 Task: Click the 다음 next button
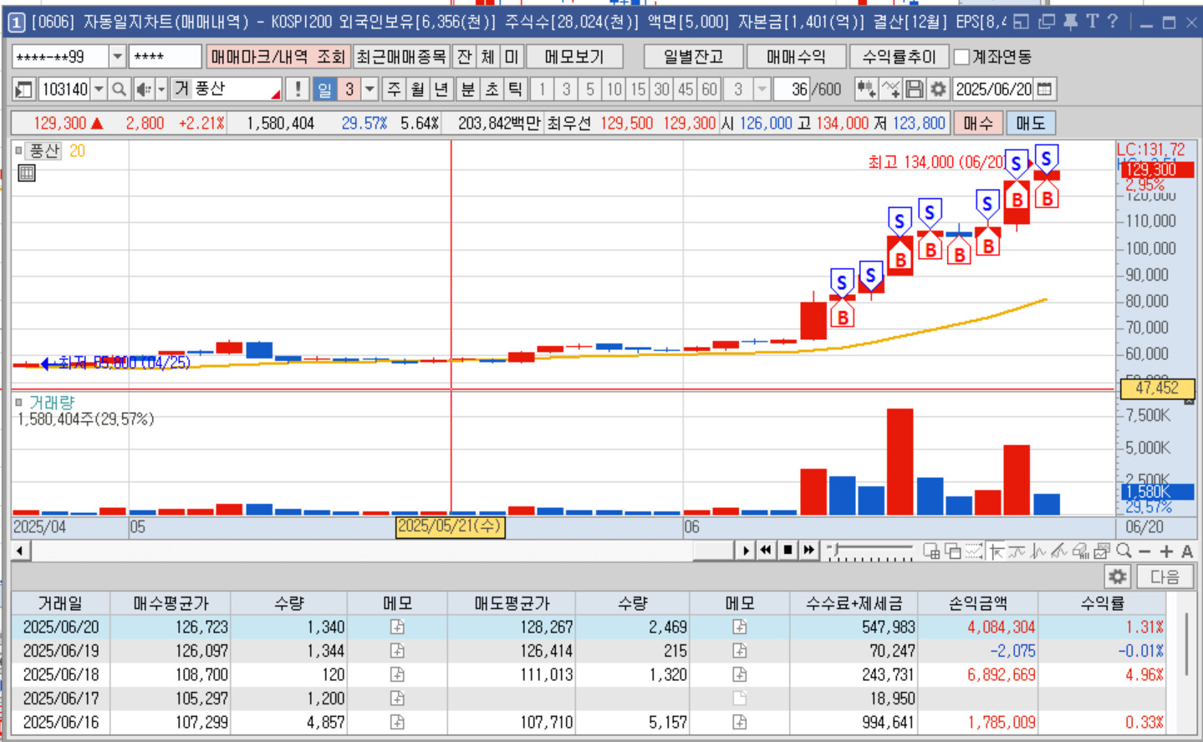1165,577
